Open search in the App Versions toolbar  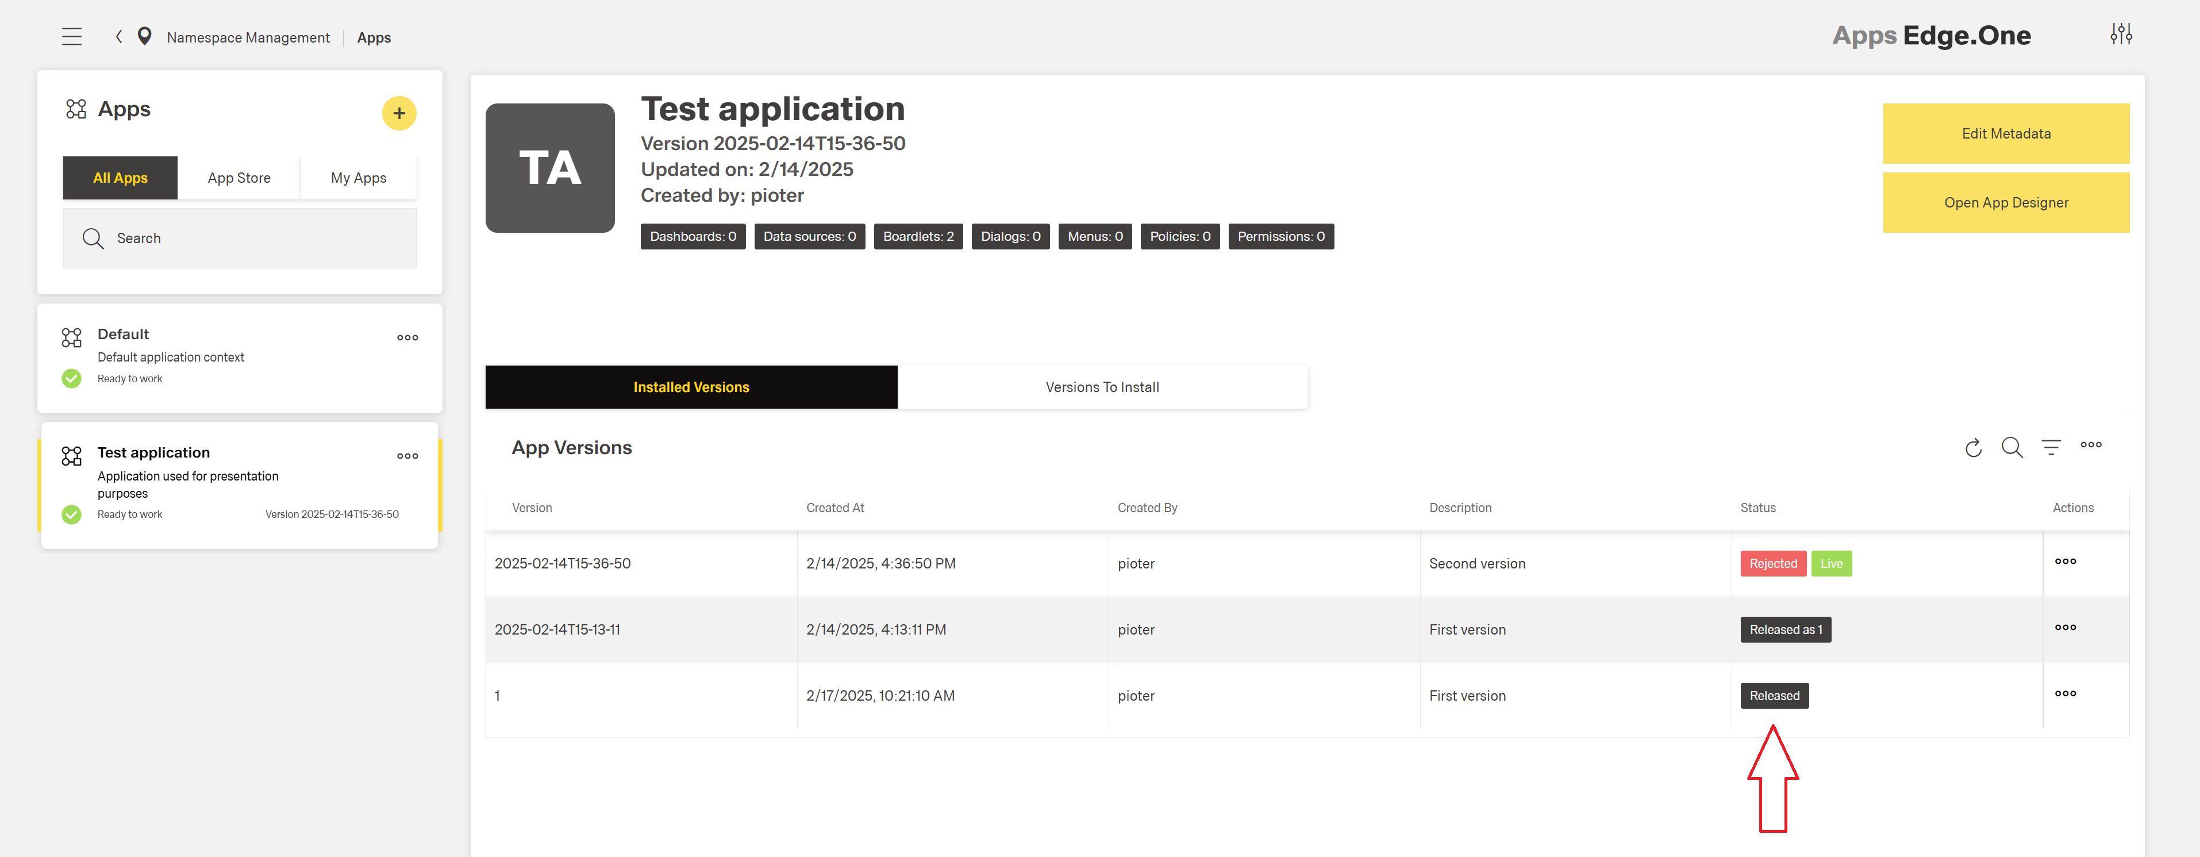[x=2013, y=448]
